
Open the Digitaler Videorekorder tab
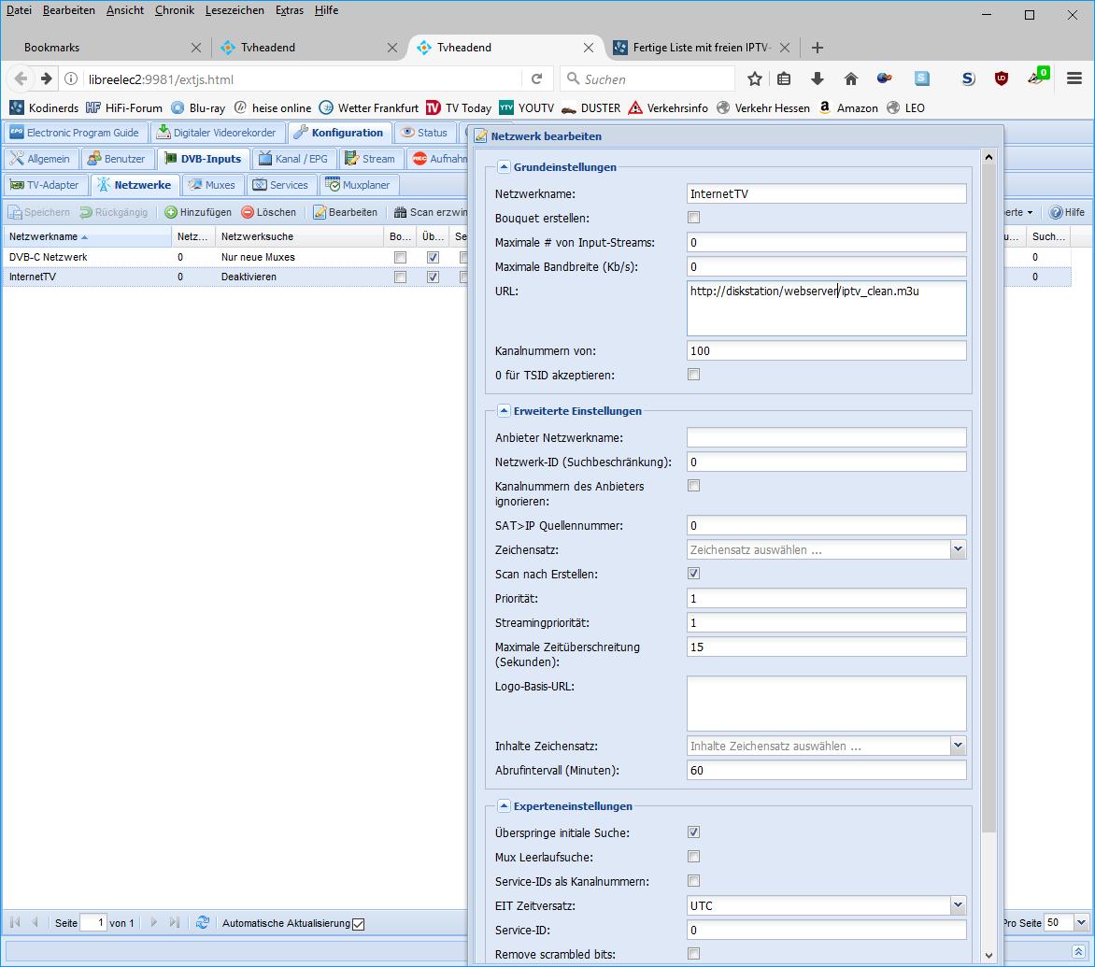pos(218,133)
